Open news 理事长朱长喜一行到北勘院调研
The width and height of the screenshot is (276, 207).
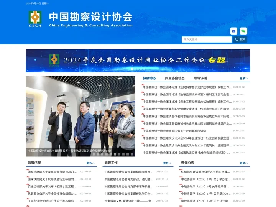174,131
